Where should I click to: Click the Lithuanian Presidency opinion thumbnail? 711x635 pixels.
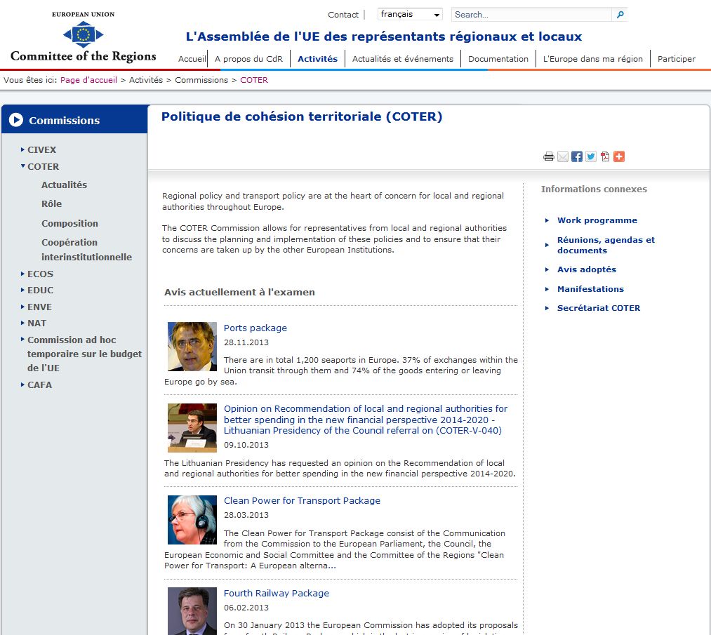(x=192, y=428)
